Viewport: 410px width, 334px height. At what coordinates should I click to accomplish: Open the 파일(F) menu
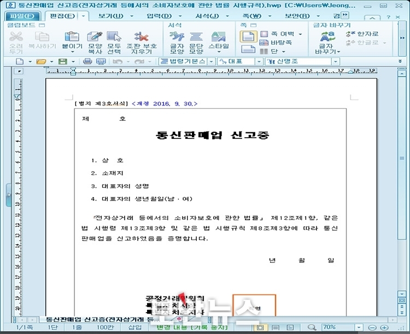(22, 16)
